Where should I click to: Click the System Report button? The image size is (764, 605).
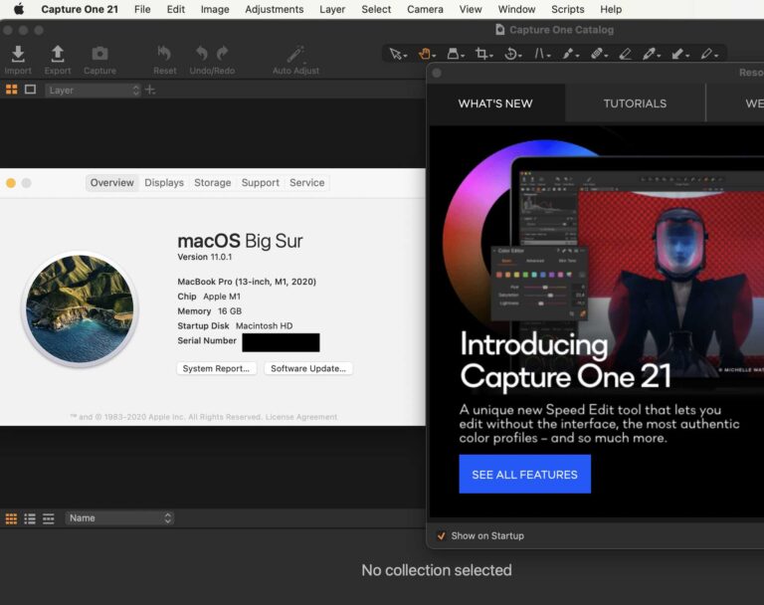[216, 368]
